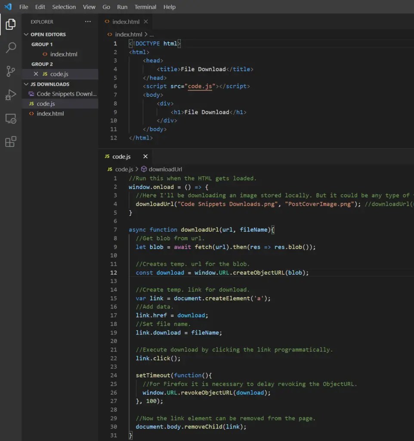Close the code.js editor tab
414x441 pixels.
(x=145, y=156)
